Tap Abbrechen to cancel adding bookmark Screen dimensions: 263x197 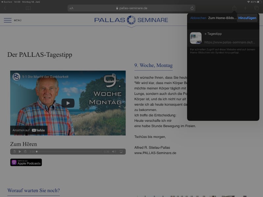[x=198, y=18]
